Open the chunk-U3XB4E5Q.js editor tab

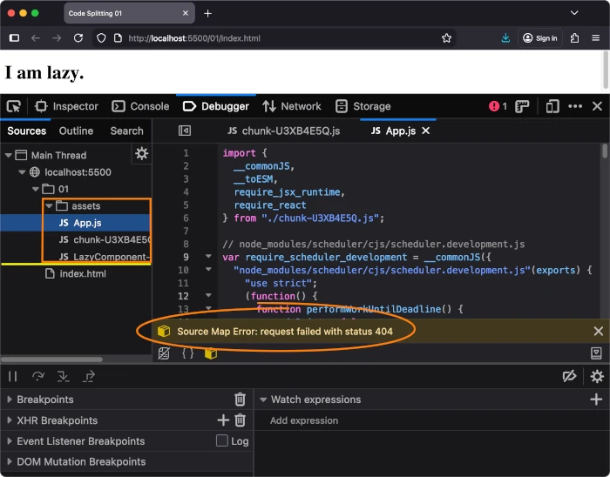[283, 131]
